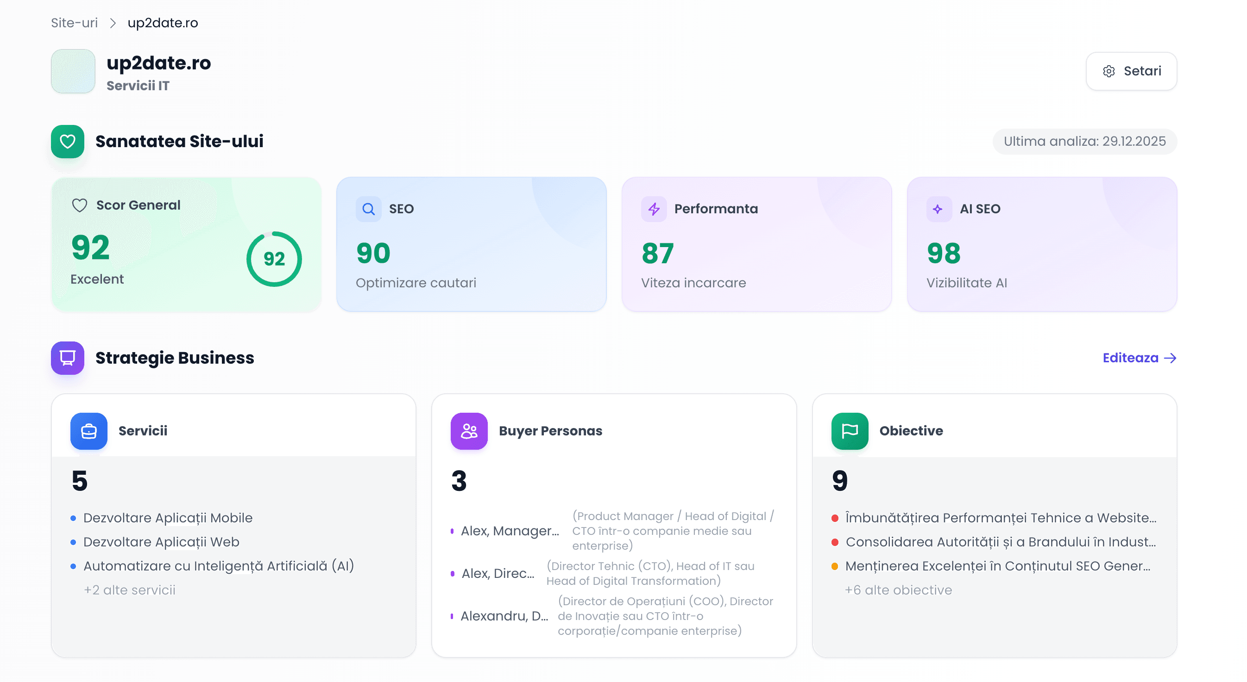Click the green heart Sanatatea Site-ului icon
Viewport: 1247px width, 682px height.
click(67, 141)
